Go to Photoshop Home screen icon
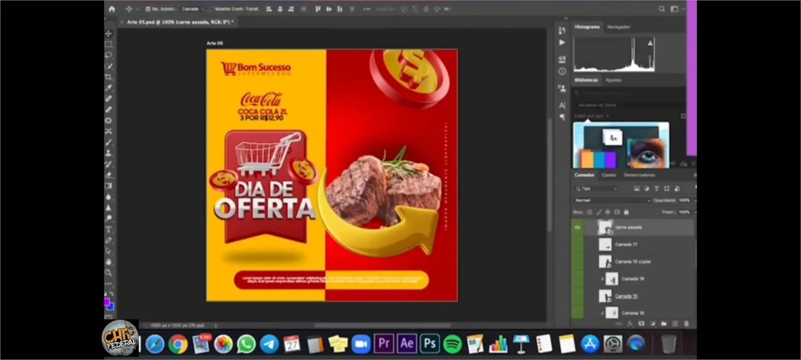801x360 pixels. [x=112, y=9]
